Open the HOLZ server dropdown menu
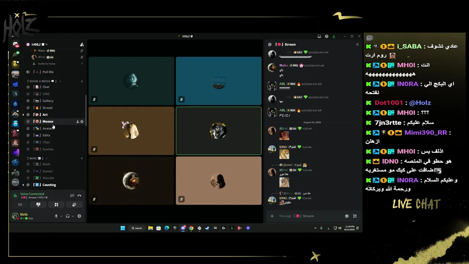 coord(39,44)
